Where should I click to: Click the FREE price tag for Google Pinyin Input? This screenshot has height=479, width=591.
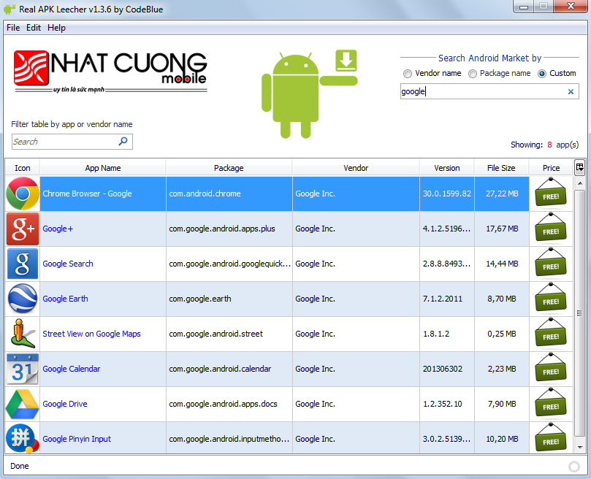[x=551, y=438]
